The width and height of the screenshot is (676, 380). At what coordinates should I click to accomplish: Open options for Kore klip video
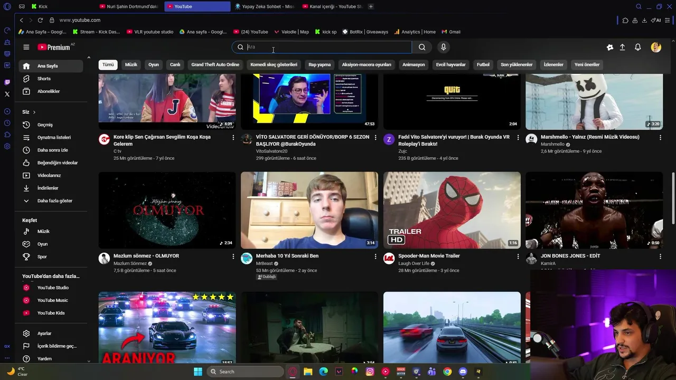pyautogui.click(x=233, y=137)
